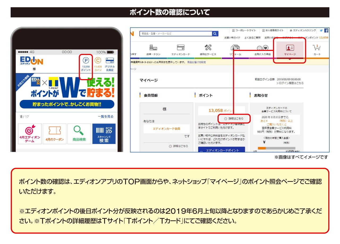
Task: Click 詳細はこちら under the points balance
Action: (x=234, y=119)
